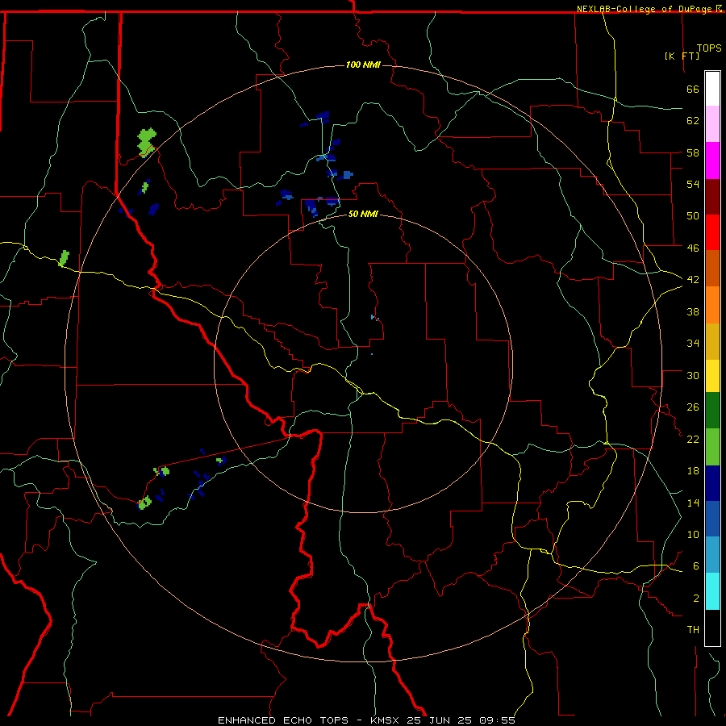726x726 pixels.
Task: Click the "KMSX" radar site identifier
Action: pyautogui.click(x=386, y=720)
